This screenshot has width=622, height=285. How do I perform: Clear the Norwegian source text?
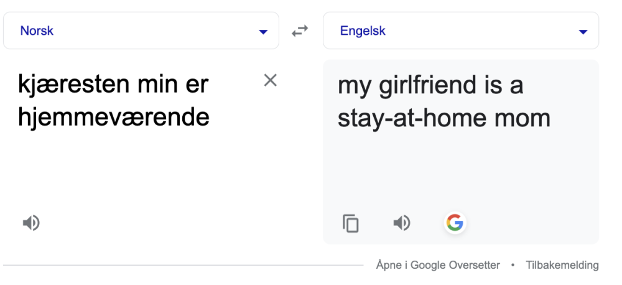pyautogui.click(x=270, y=80)
